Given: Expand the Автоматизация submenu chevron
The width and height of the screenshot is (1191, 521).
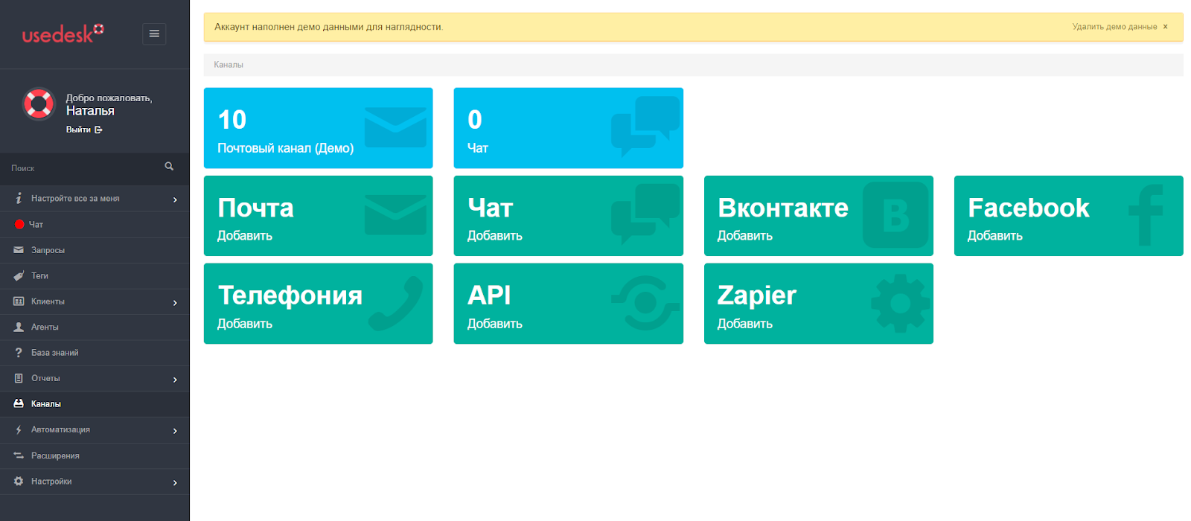Looking at the screenshot, I should (175, 431).
